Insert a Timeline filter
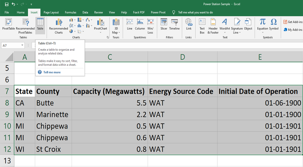The image size is (303, 167). coord(174,24)
